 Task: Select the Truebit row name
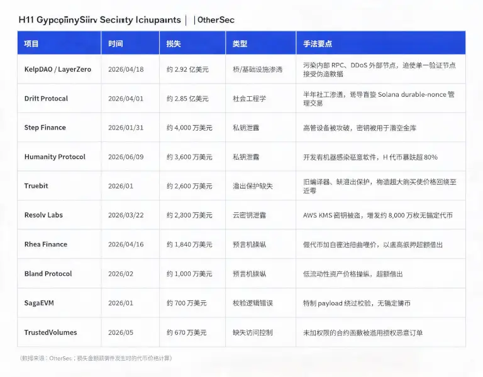[x=36, y=186]
